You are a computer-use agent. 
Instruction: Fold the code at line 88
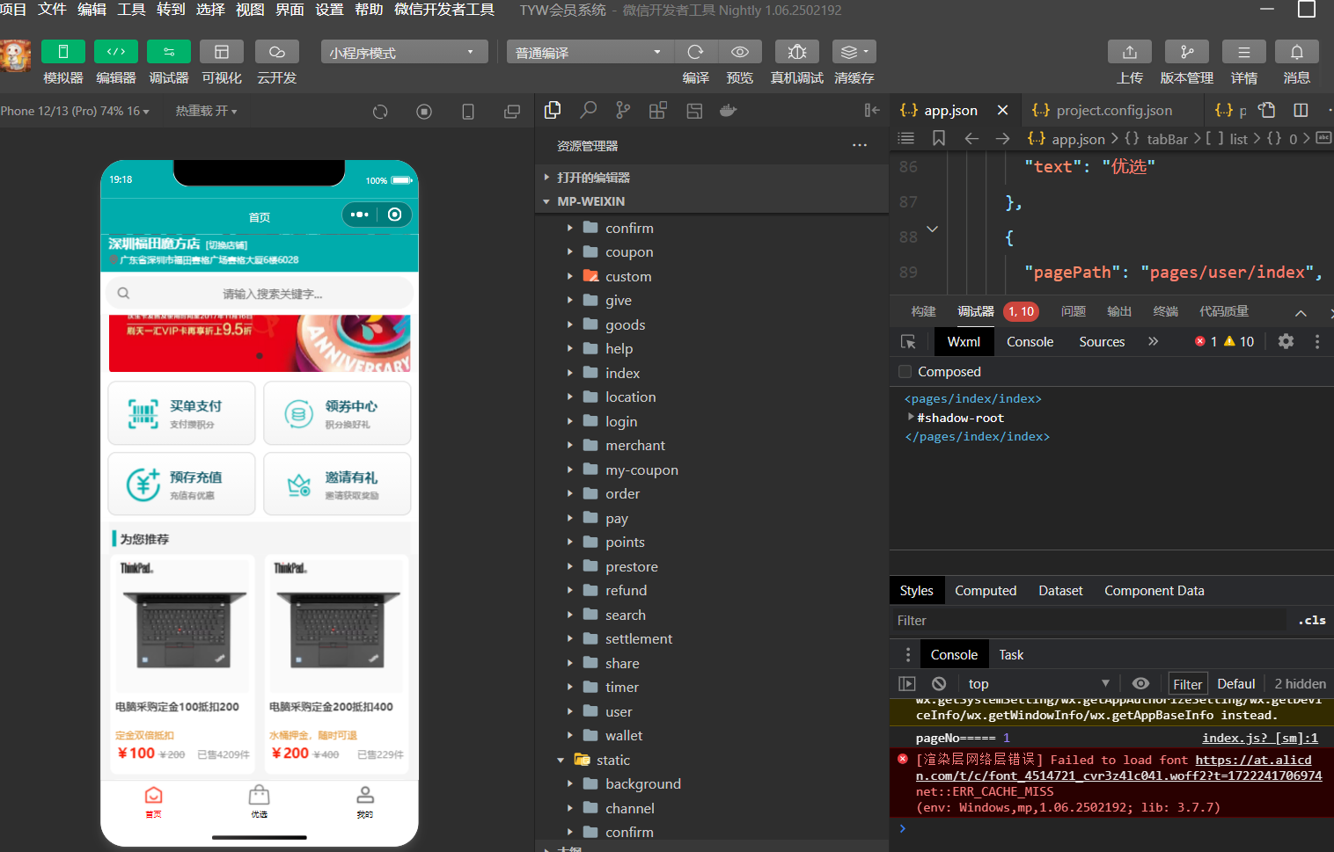[x=933, y=229]
